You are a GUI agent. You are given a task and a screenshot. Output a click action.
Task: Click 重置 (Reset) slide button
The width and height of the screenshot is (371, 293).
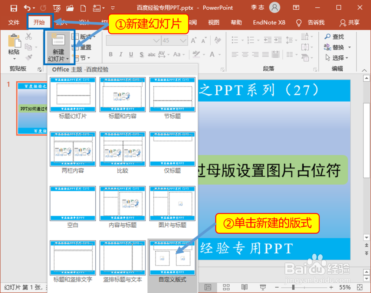tap(82, 48)
